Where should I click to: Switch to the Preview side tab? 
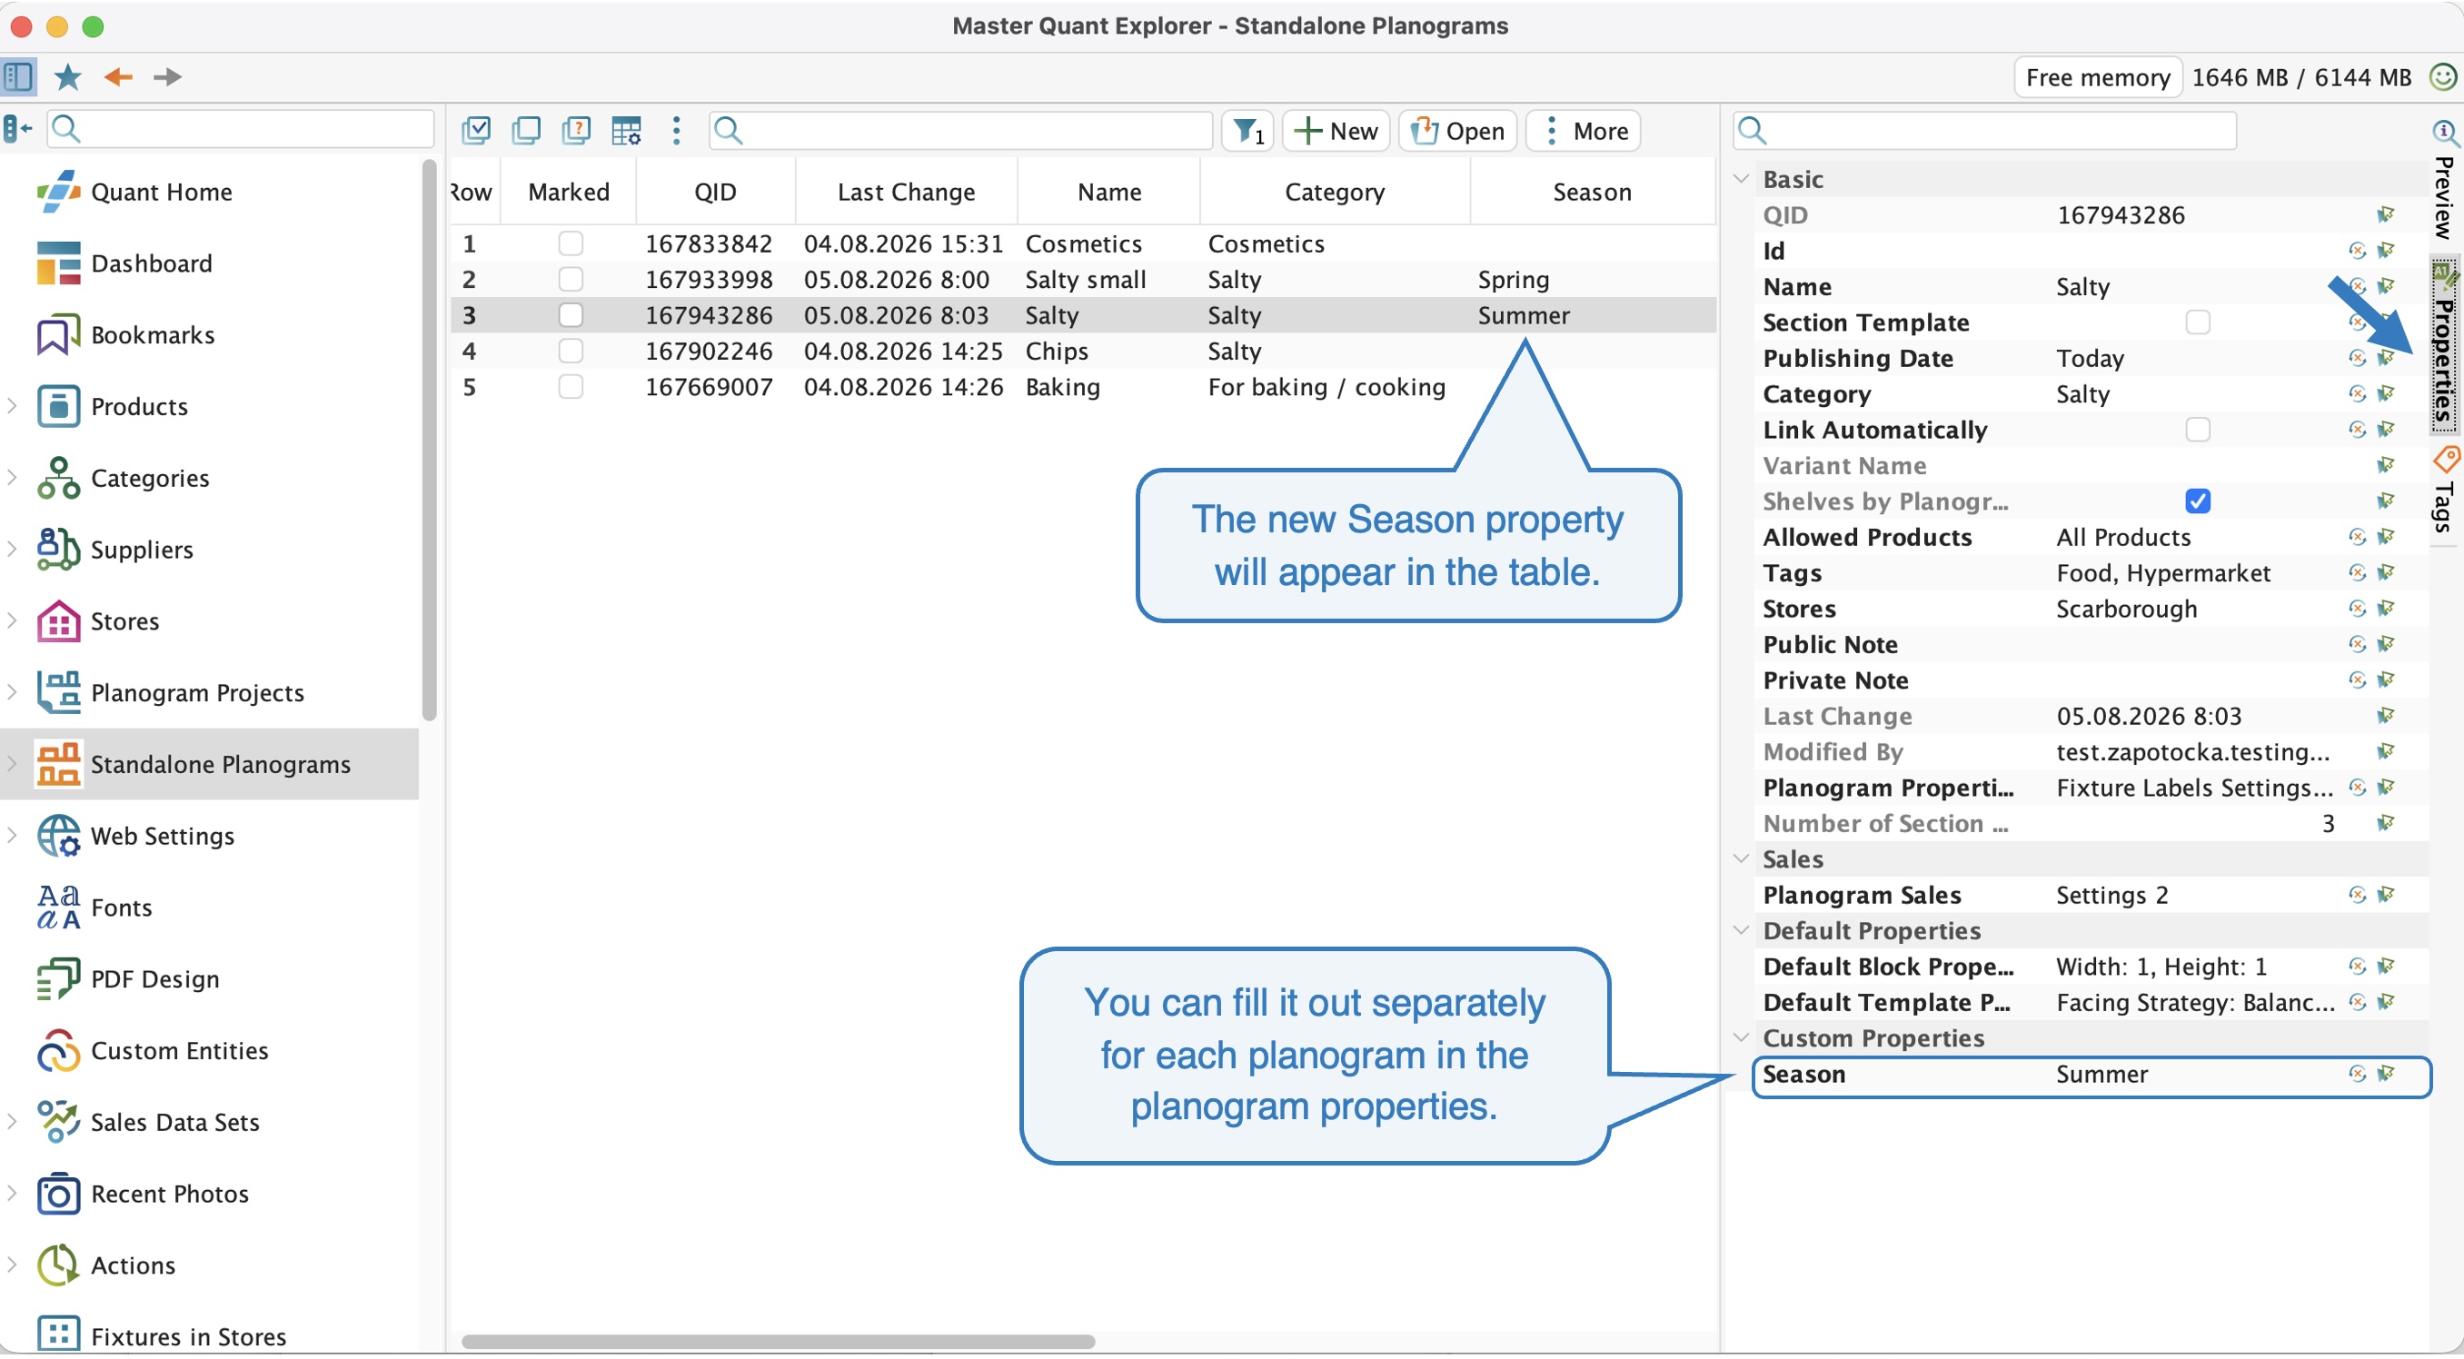tap(2444, 182)
